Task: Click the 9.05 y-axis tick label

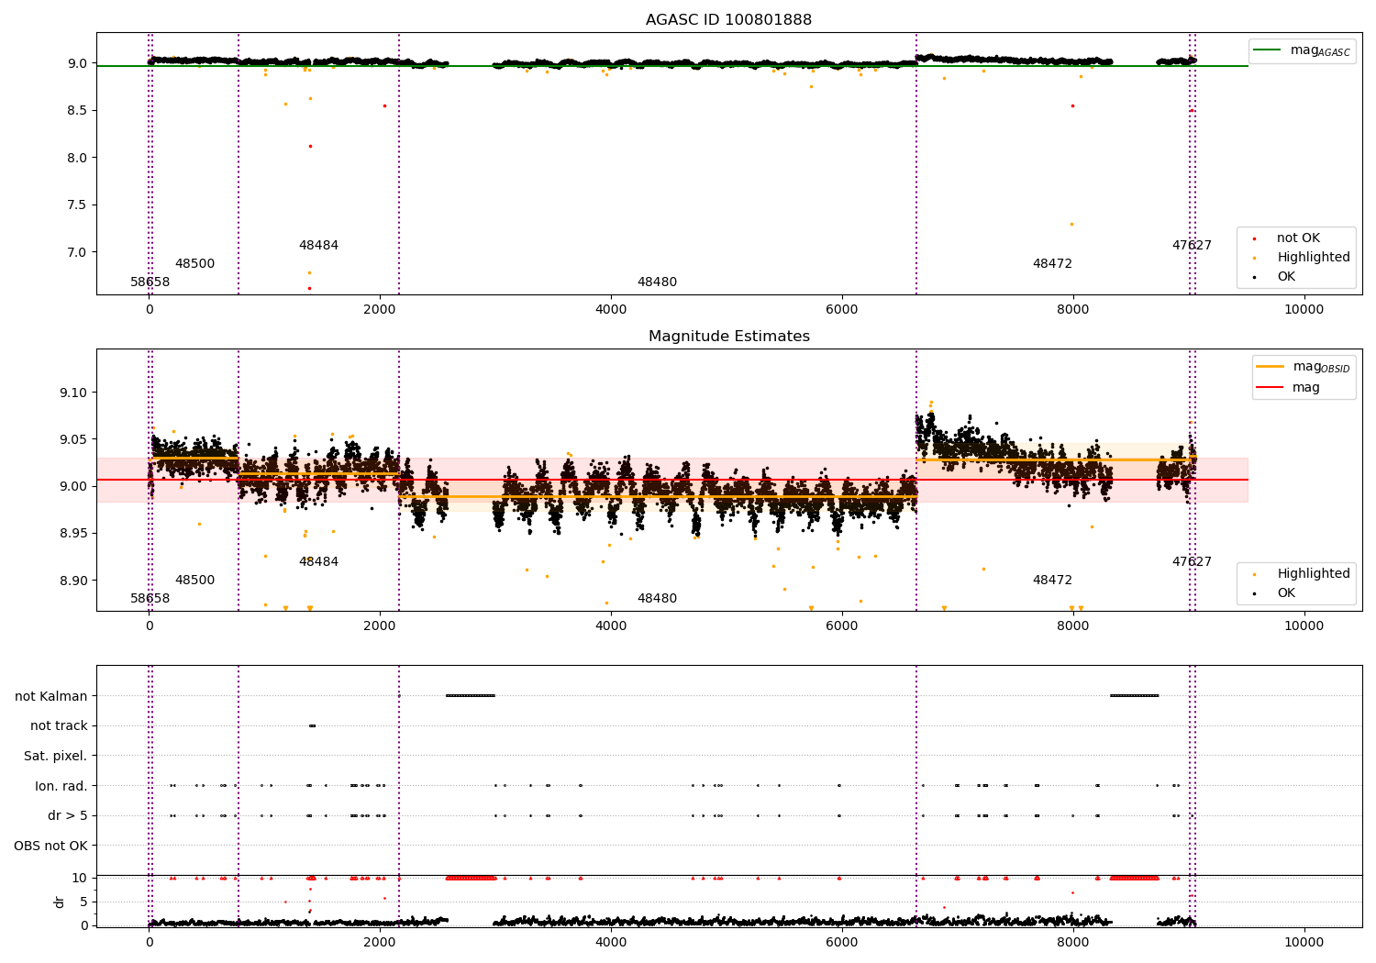Action: (x=73, y=439)
